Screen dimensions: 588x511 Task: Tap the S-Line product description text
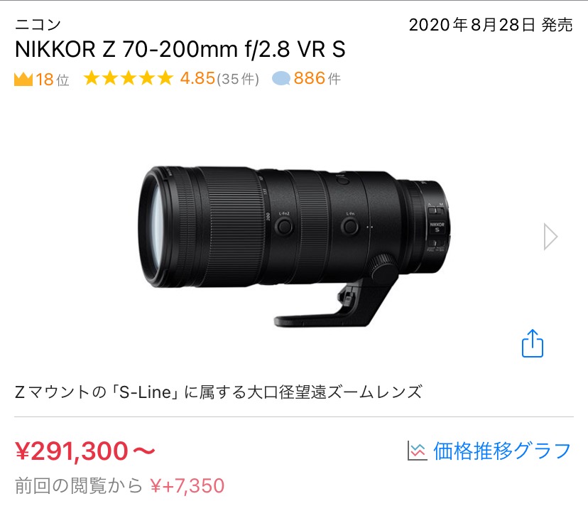pos(218,392)
